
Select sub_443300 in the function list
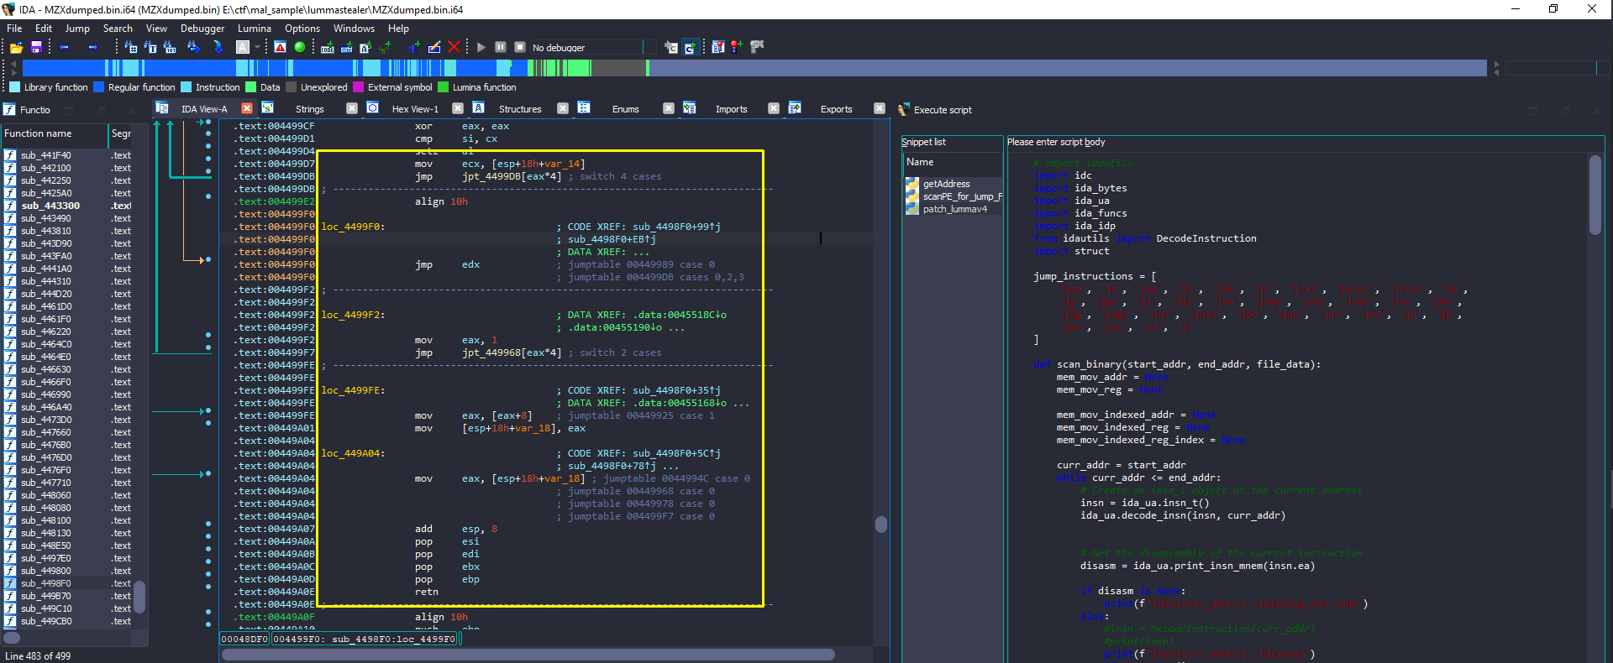pyautogui.click(x=50, y=206)
